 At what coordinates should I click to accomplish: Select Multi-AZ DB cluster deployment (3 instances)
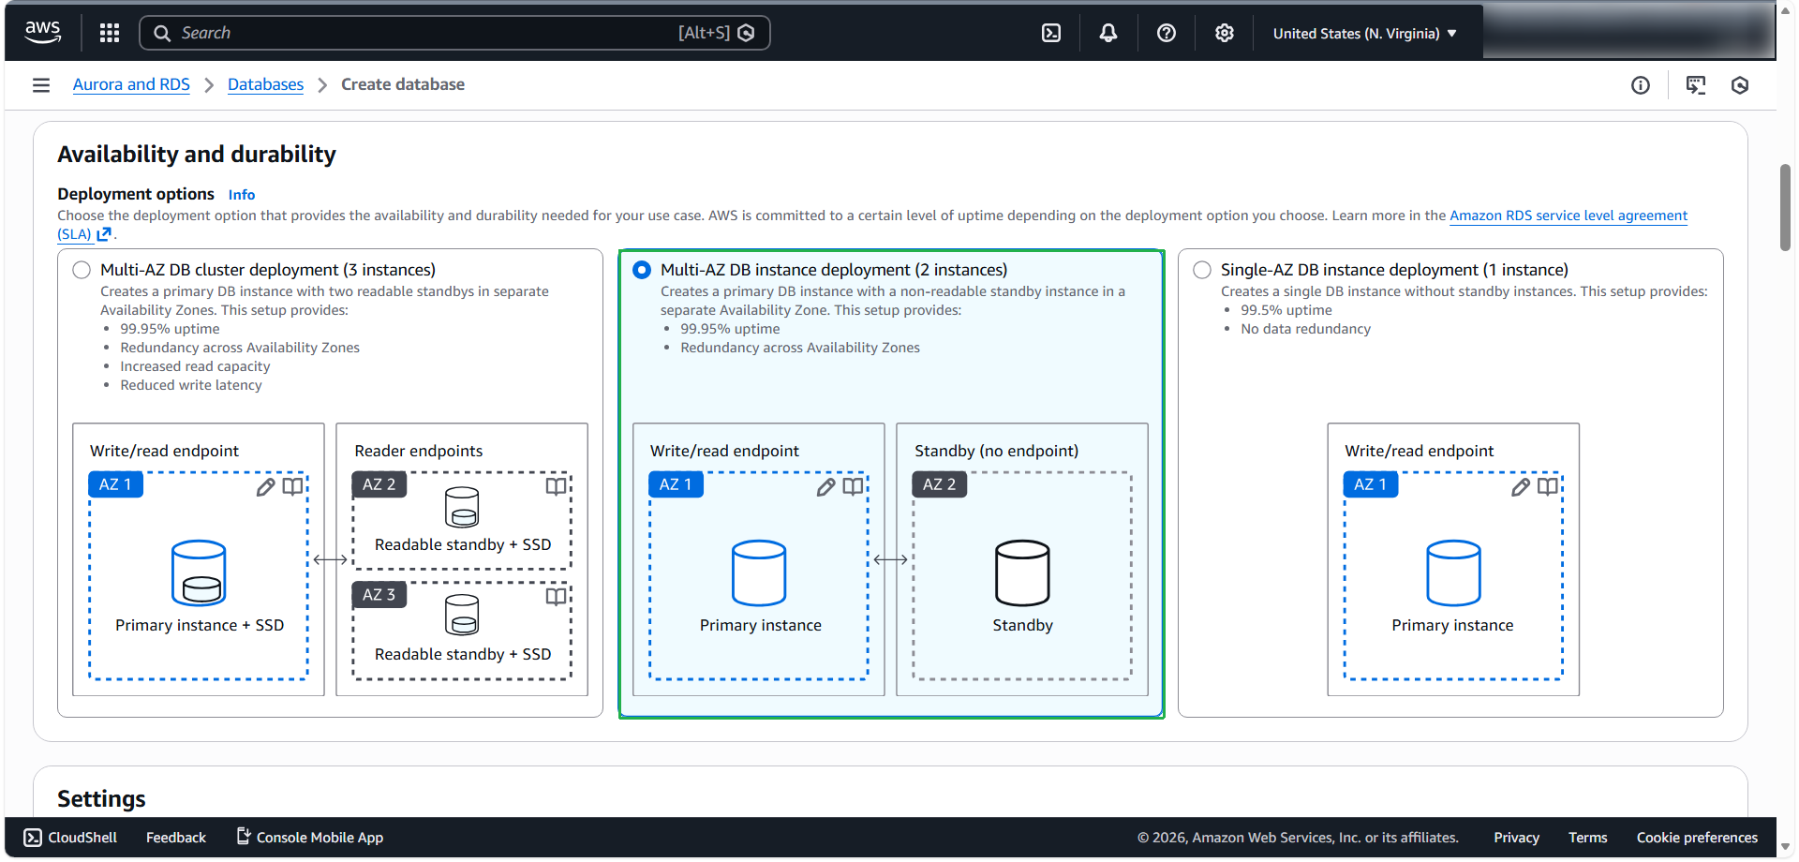[82, 270]
